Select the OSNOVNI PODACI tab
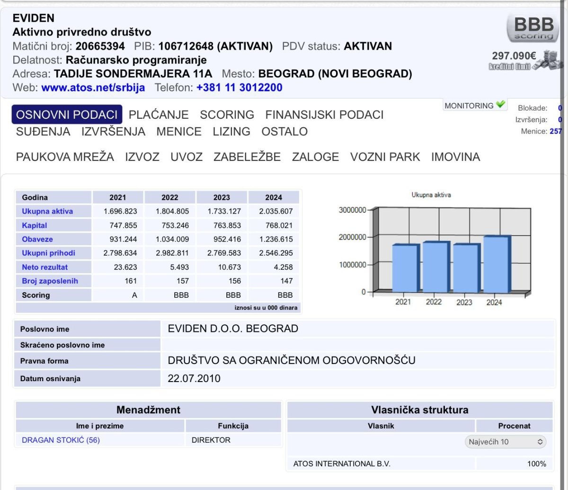The image size is (568, 490). [x=67, y=115]
